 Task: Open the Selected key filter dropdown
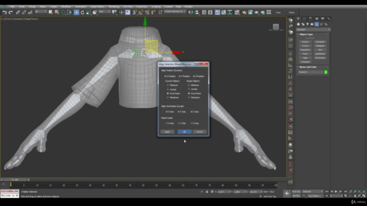312,192
